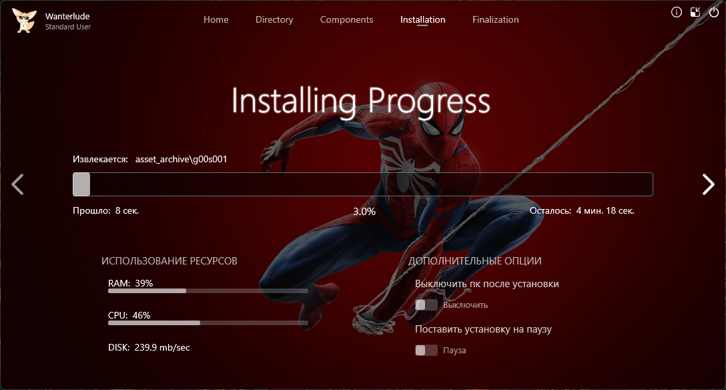Open the info circle icon
Image resolution: width=726 pixels, height=390 pixels.
[676, 12]
